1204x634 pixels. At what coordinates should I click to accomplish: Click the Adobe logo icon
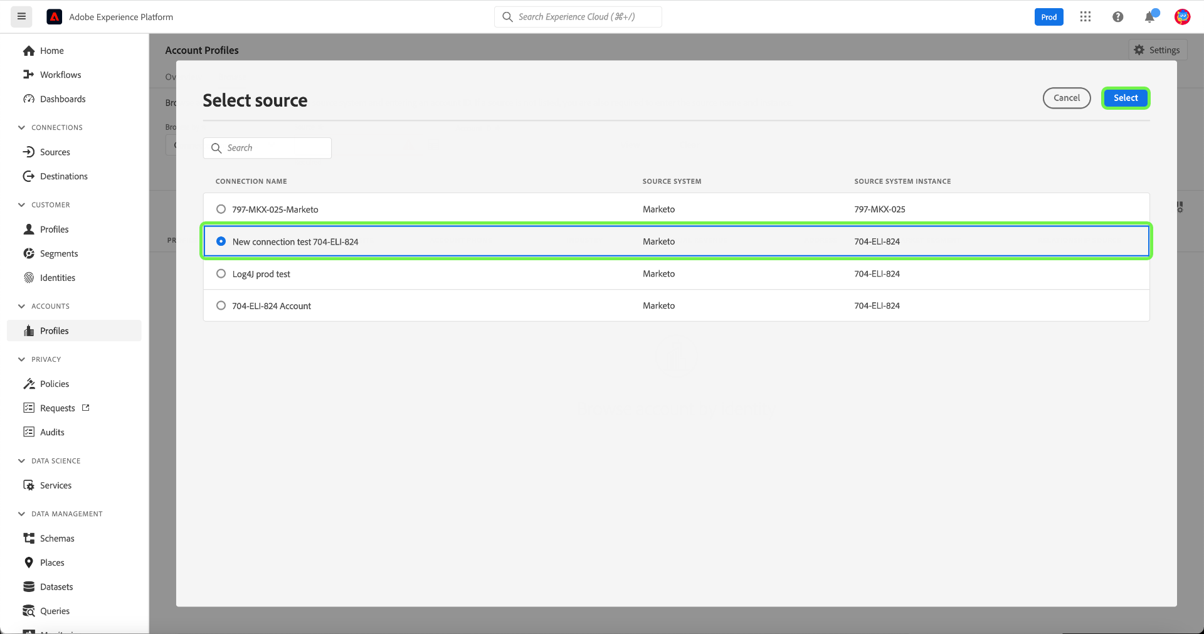(55, 17)
